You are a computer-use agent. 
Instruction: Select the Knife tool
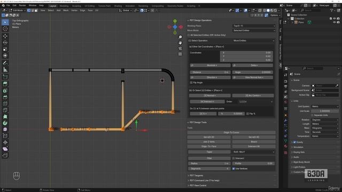tap(5, 110)
